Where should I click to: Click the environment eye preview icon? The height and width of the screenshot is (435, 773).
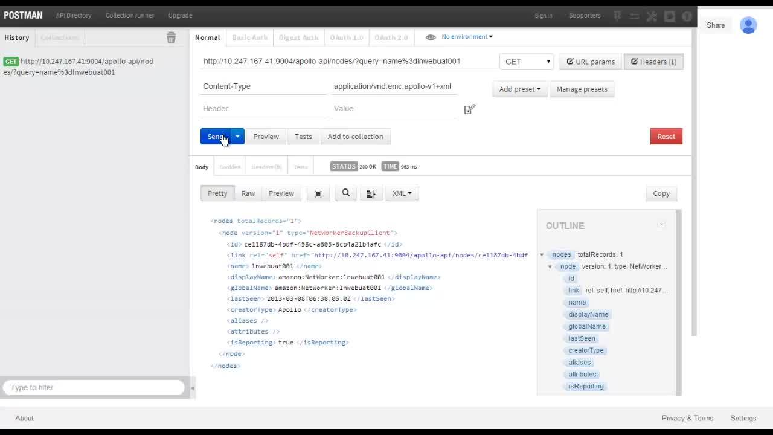pyautogui.click(x=430, y=36)
